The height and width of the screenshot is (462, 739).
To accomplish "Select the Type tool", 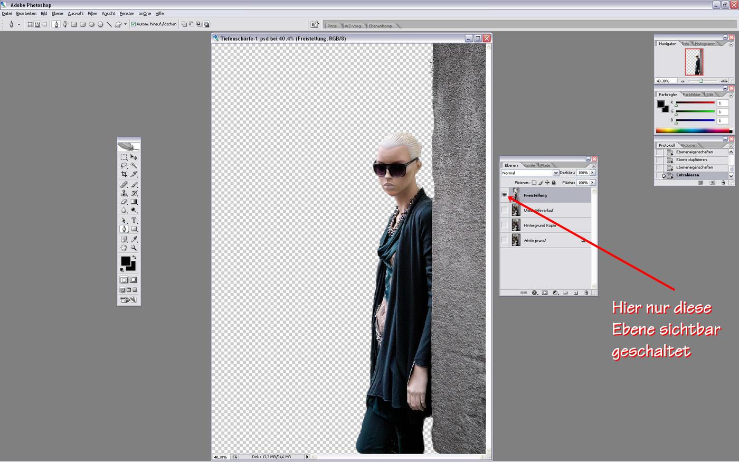I will (134, 220).
